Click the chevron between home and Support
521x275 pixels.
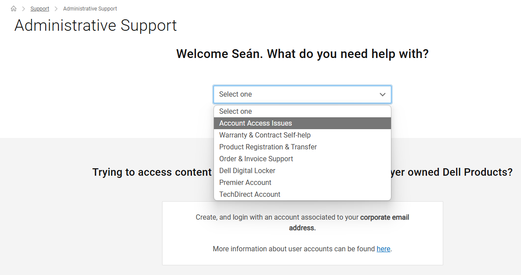click(23, 8)
